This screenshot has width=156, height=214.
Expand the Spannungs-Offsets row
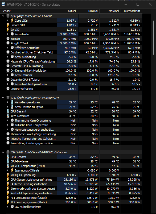click(x=7, y=170)
